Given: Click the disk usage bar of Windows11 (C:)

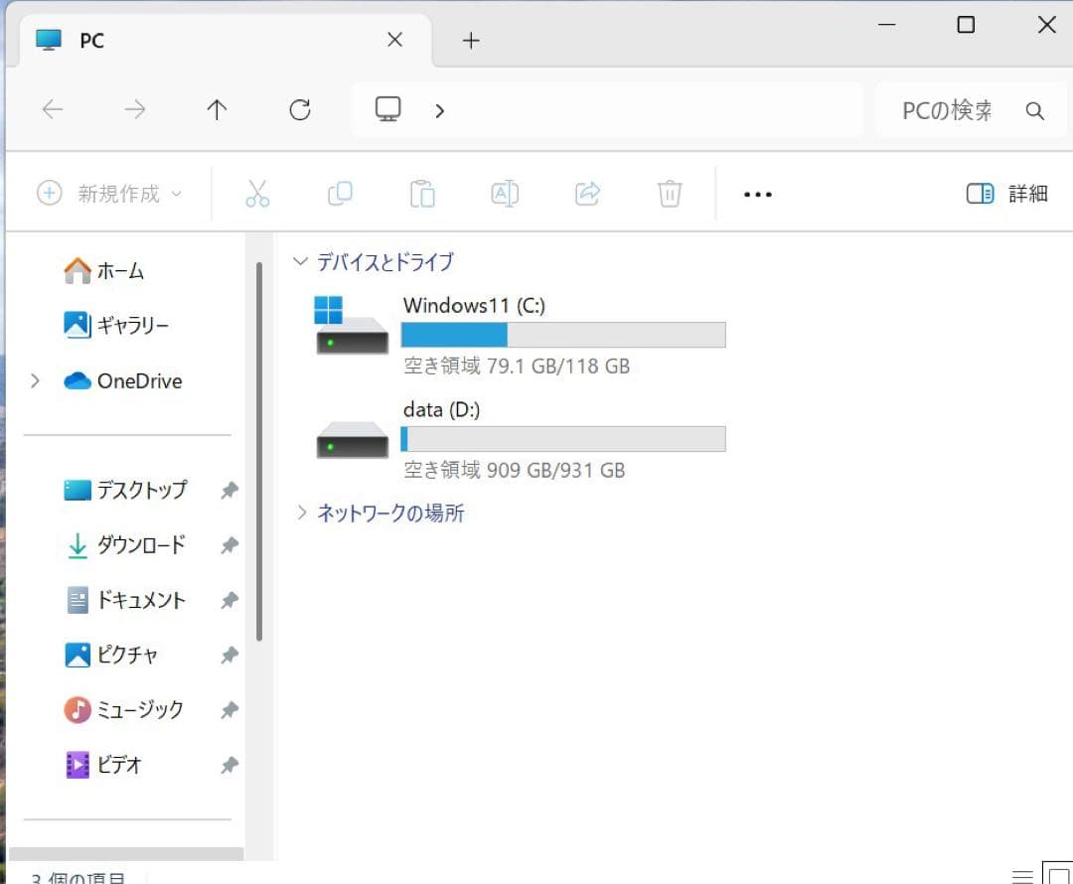Looking at the screenshot, I should 562,335.
